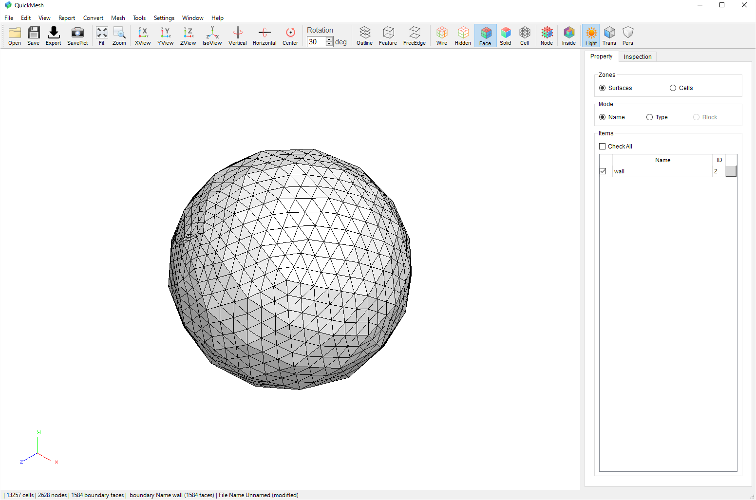Capture image with SavePict icon

coord(77,36)
